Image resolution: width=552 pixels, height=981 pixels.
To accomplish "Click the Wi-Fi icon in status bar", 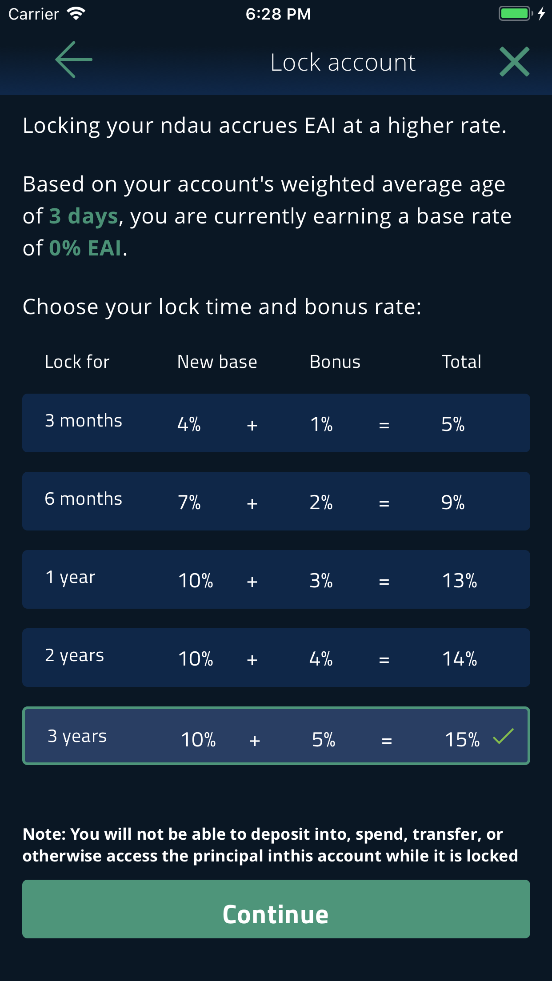I will click(76, 13).
